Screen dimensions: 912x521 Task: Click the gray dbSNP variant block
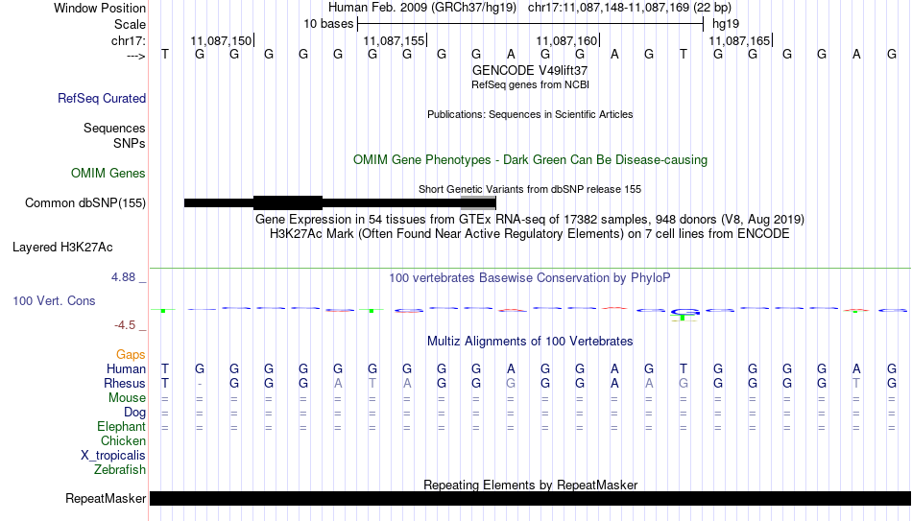pyautogui.click(x=478, y=203)
